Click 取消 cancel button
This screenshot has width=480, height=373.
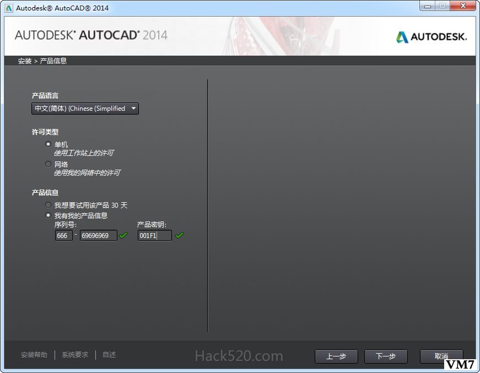[441, 356]
